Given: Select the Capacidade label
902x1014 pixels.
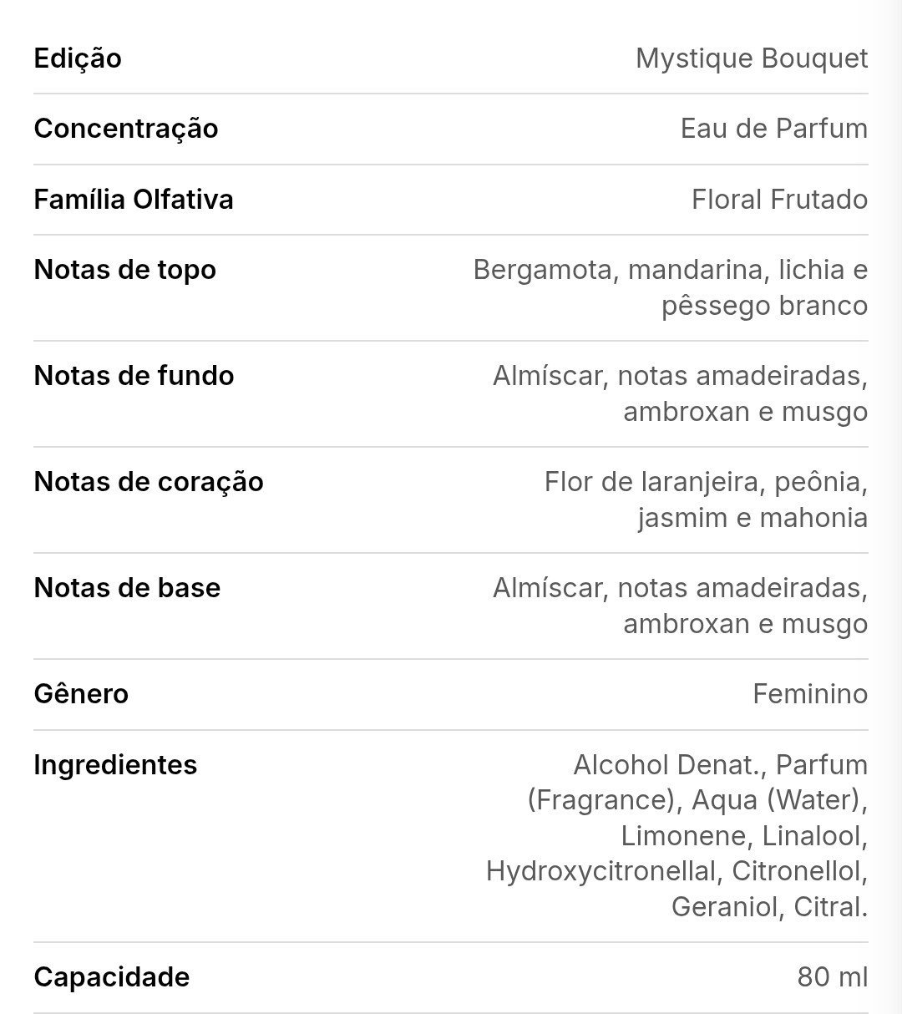Looking at the screenshot, I should [x=112, y=977].
